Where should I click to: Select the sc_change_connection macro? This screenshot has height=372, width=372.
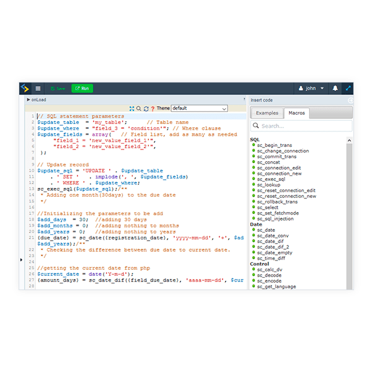[283, 151]
